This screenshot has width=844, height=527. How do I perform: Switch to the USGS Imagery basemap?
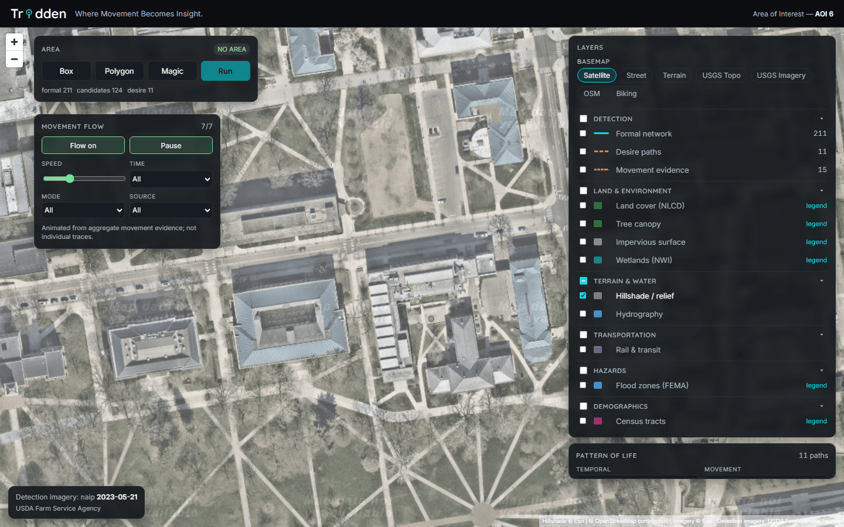point(781,76)
